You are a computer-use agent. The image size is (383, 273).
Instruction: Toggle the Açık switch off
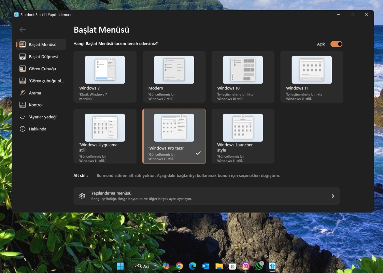(336, 44)
